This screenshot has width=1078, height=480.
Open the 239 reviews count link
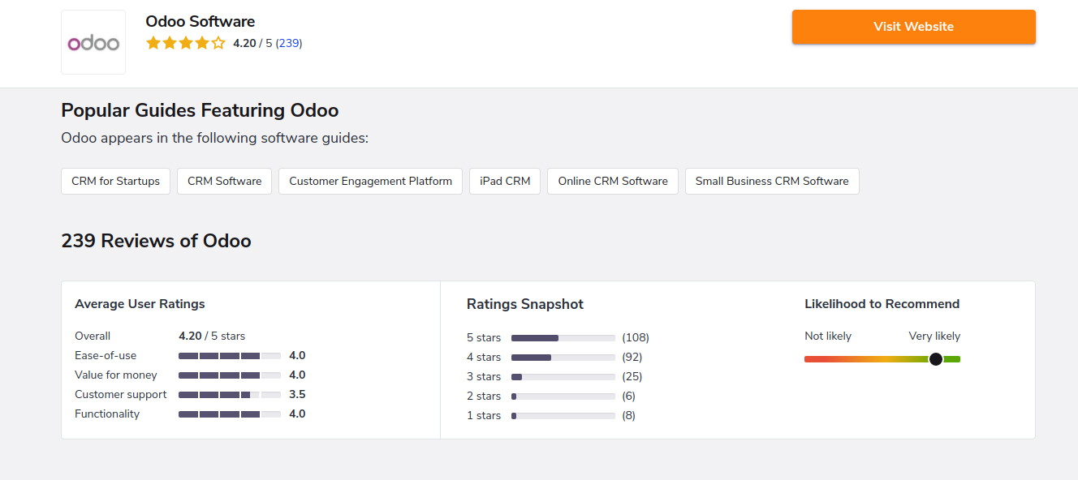point(289,43)
